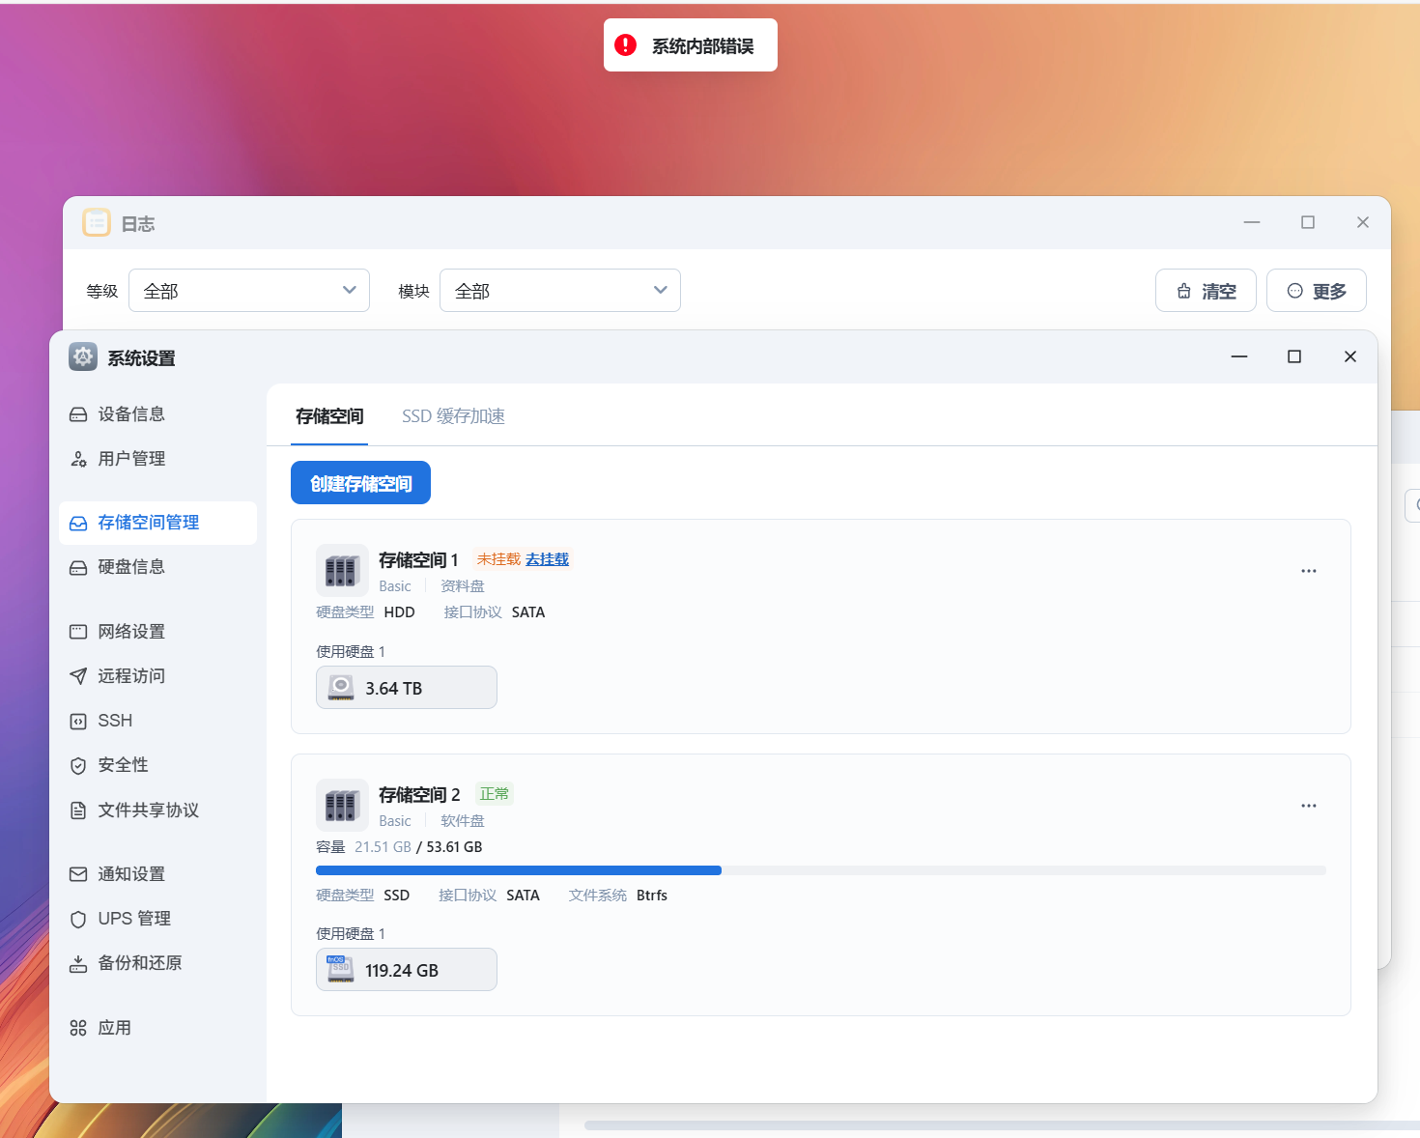Click the 文件共享协议 document icon
The width and height of the screenshot is (1420, 1138).
[78, 811]
